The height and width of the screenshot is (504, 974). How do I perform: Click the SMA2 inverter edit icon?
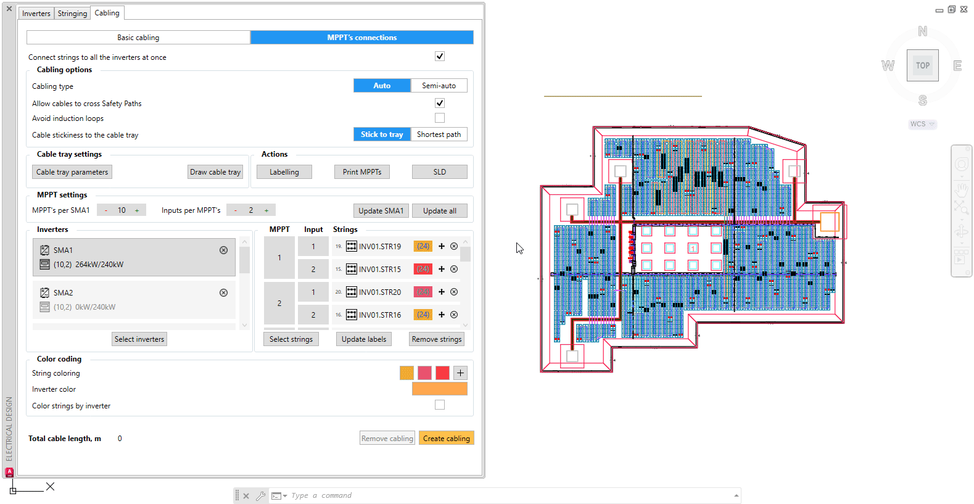(44, 293)
